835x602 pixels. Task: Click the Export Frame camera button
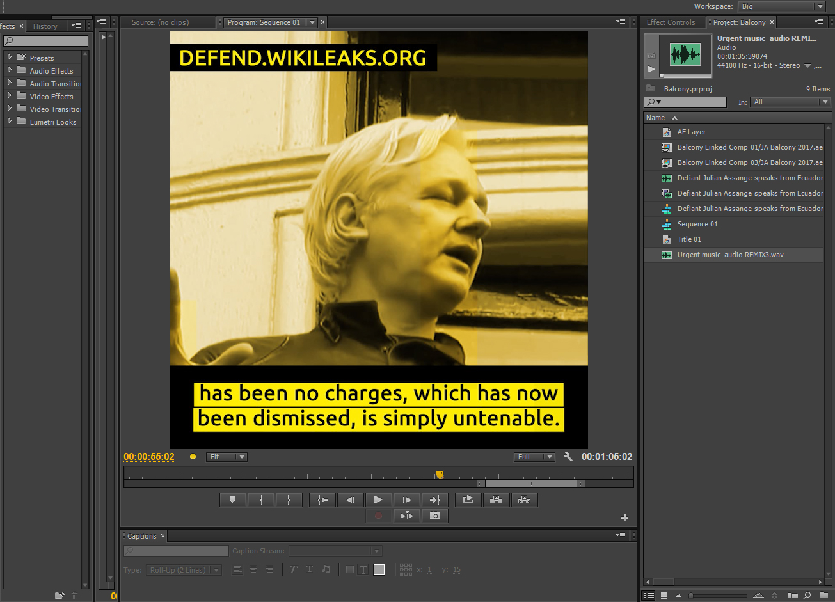[435, 516]
